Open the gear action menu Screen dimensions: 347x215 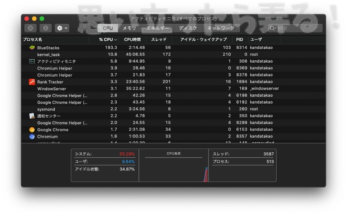pyautogui.click(x=62, y=28)
